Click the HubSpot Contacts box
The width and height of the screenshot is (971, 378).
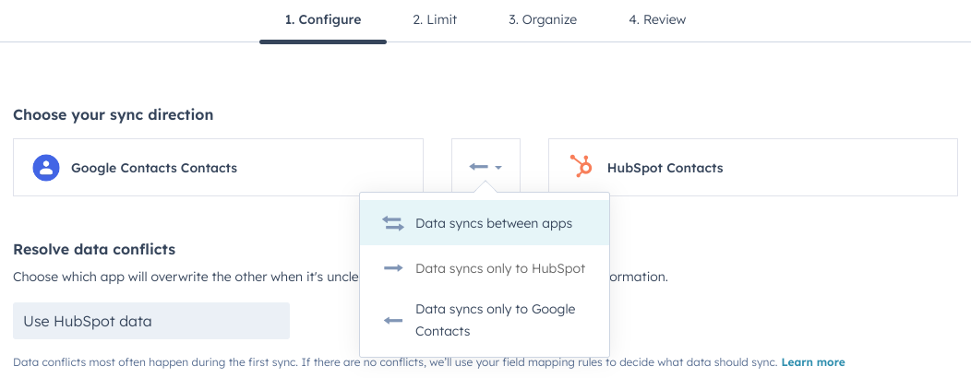click(x=753, y=167)
